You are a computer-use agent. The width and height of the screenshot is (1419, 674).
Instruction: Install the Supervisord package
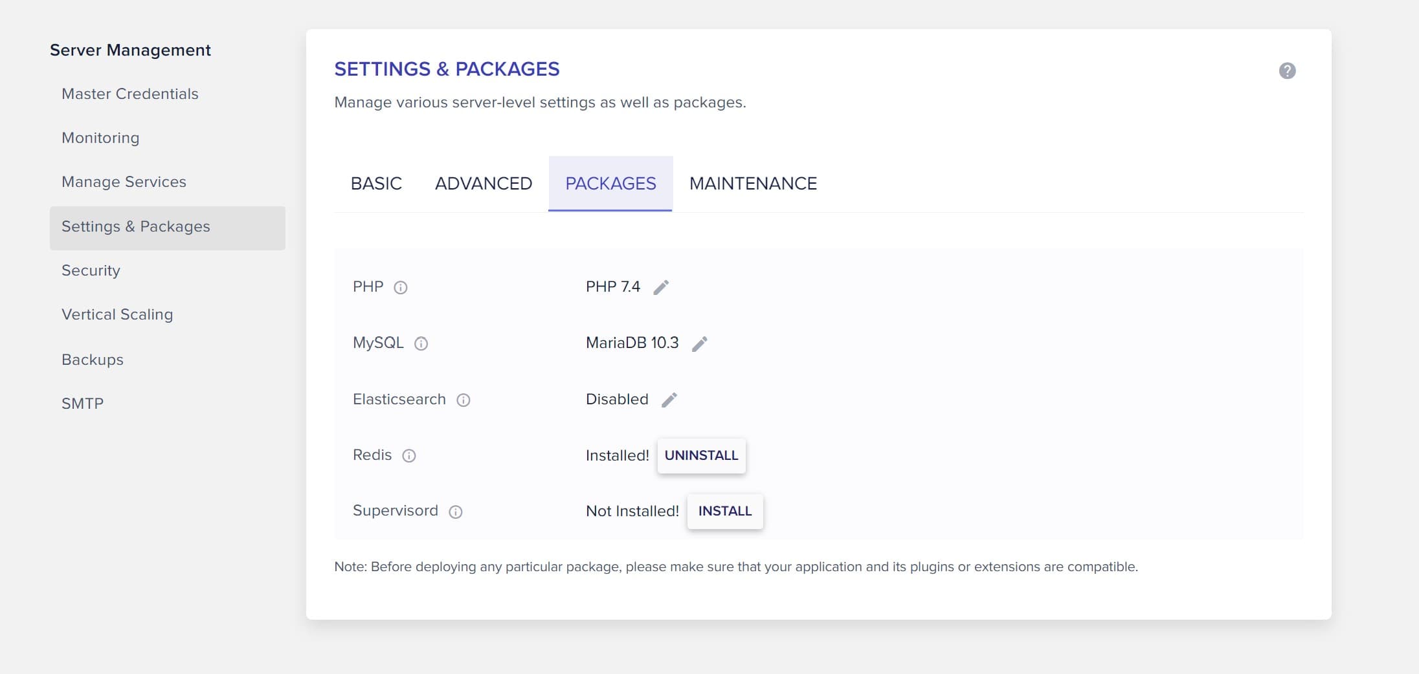pyautogui.click(x=725, y=511)
